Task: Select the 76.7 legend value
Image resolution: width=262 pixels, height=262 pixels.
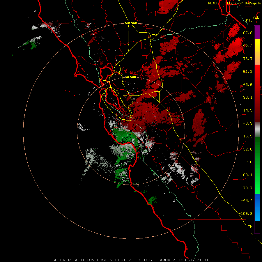Action: click(248, 59)
